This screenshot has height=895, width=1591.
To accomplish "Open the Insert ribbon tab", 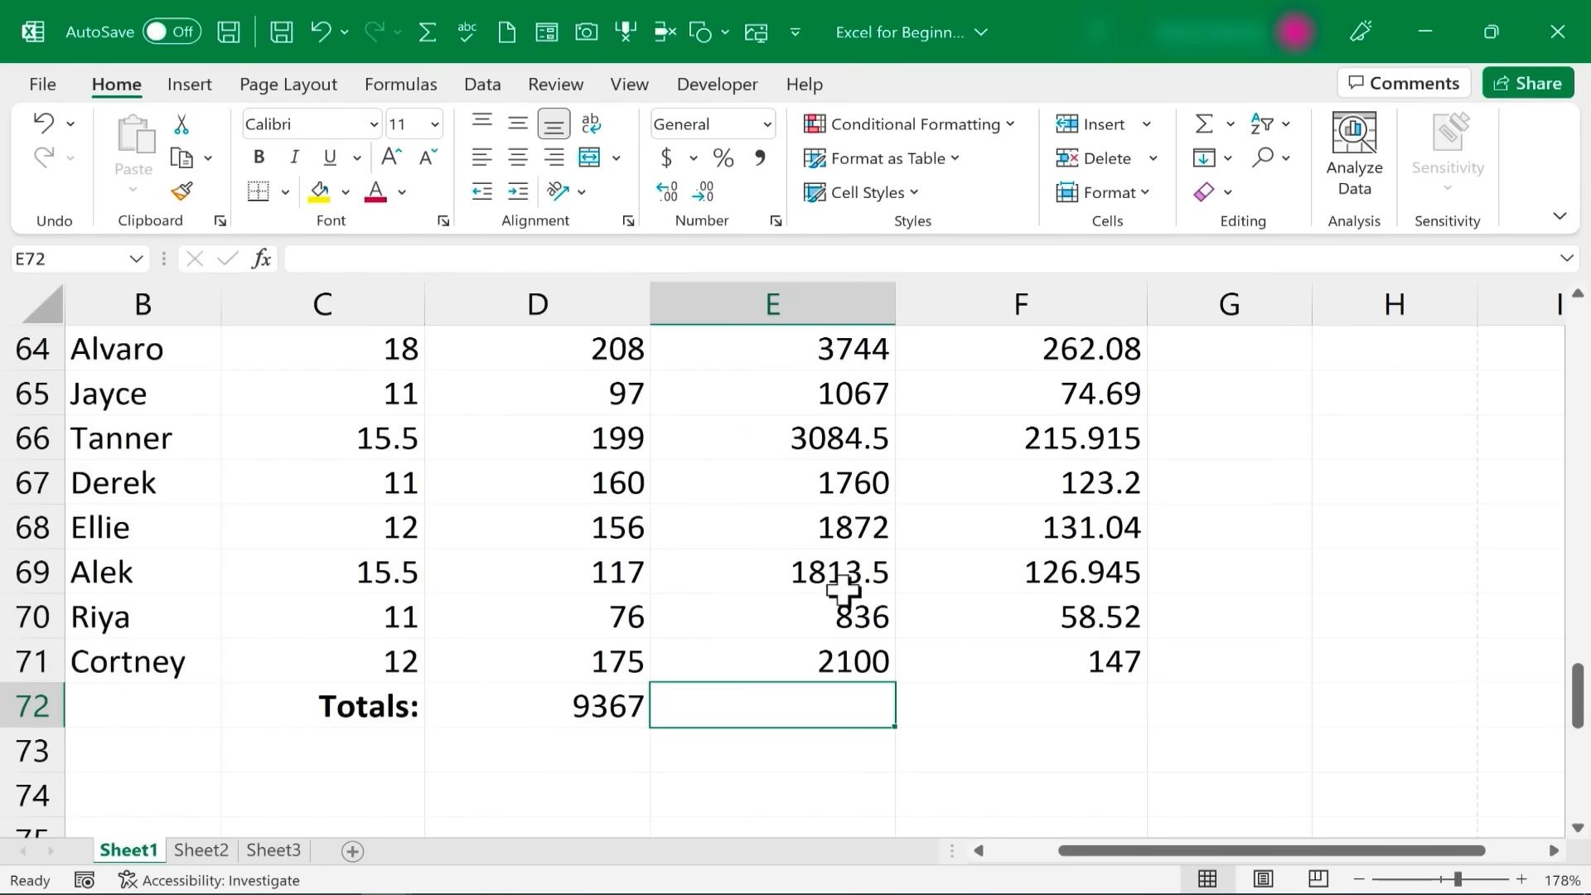I will pos(189,85).
